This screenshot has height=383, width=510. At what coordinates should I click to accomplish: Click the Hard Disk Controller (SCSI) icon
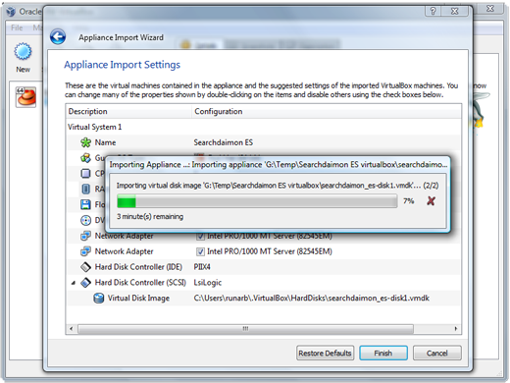85,283
